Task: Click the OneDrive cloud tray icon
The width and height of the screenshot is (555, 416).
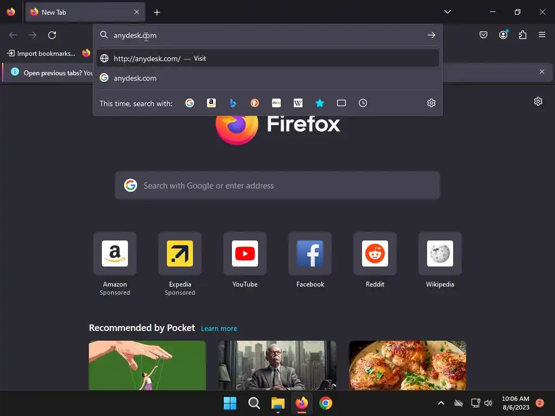Action: pos(459,403)
